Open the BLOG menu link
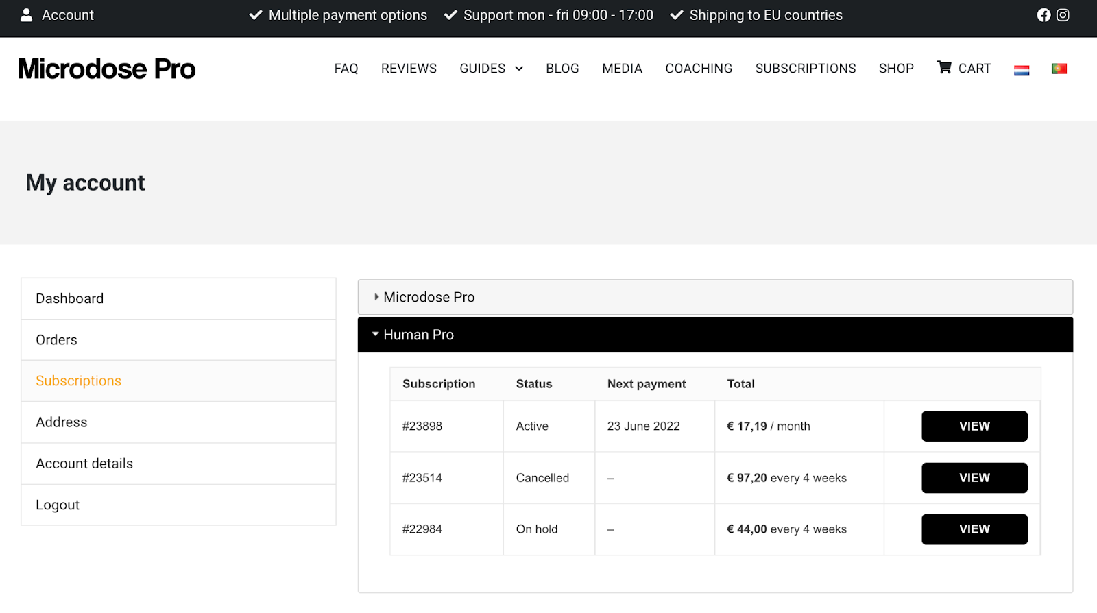This screenshot has height=613, width=1097. (x=562, y=69)
